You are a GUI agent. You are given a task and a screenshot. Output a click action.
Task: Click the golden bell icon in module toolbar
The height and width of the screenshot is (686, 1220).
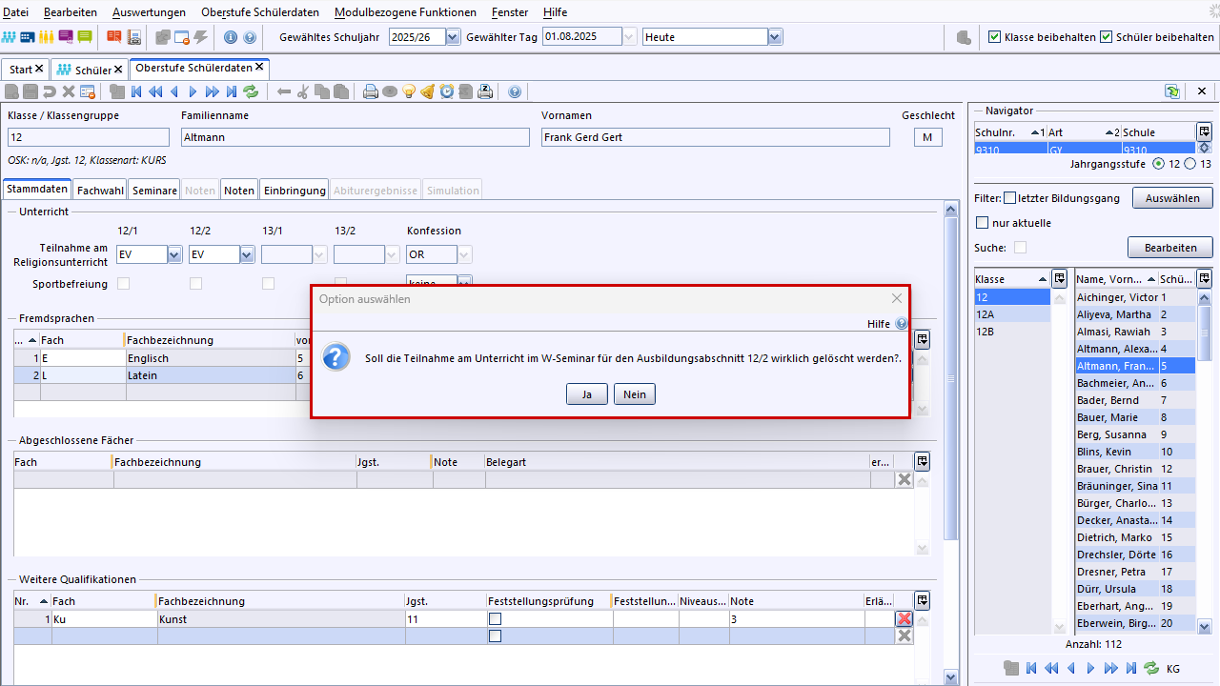point(428,91)
